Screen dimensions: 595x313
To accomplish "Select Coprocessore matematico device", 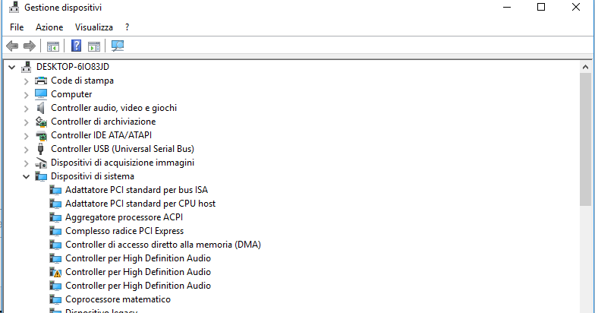I will 118,299.
